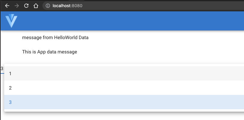Click the blue underline of the select field

[2, 73]
